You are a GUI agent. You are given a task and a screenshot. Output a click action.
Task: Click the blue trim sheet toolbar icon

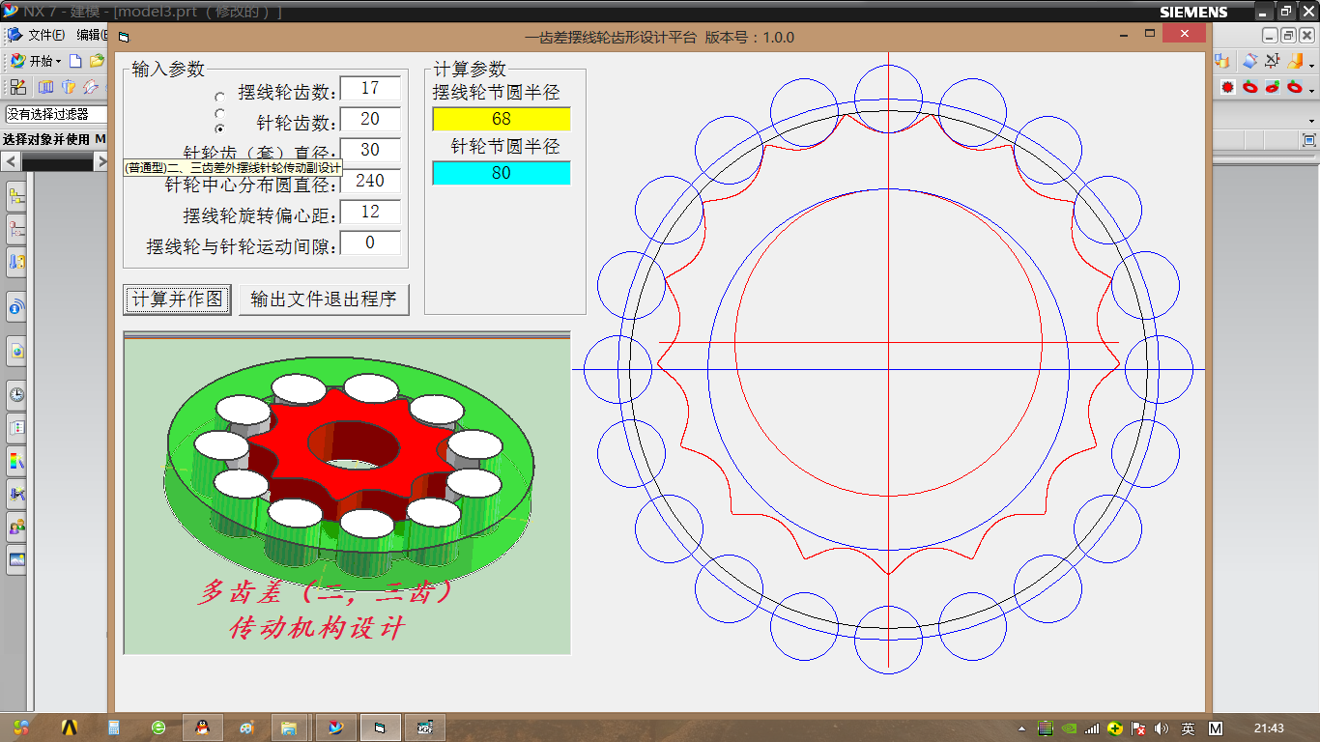click(x=1250, y=61)
